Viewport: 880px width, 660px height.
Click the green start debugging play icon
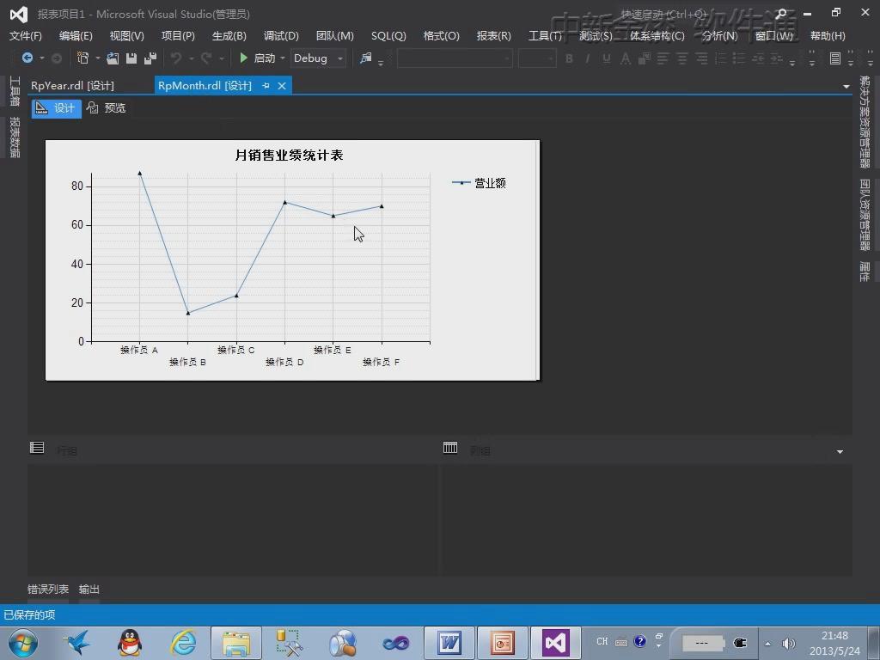click(243, 58)
